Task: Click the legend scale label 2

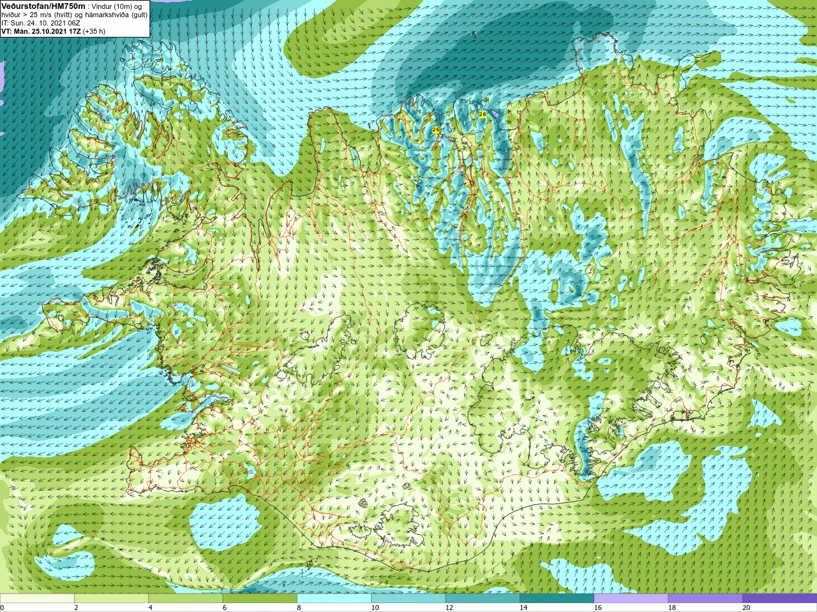Action: tap(76, 608)
